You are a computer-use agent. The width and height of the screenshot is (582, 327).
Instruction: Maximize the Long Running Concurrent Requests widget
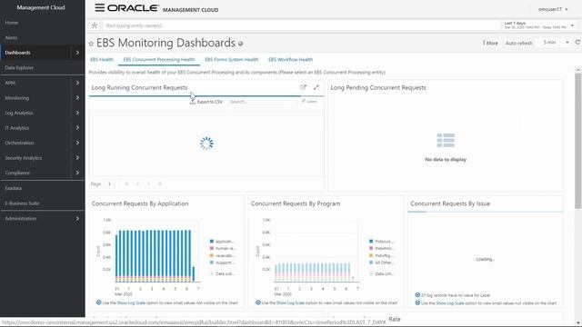(316, 87)
